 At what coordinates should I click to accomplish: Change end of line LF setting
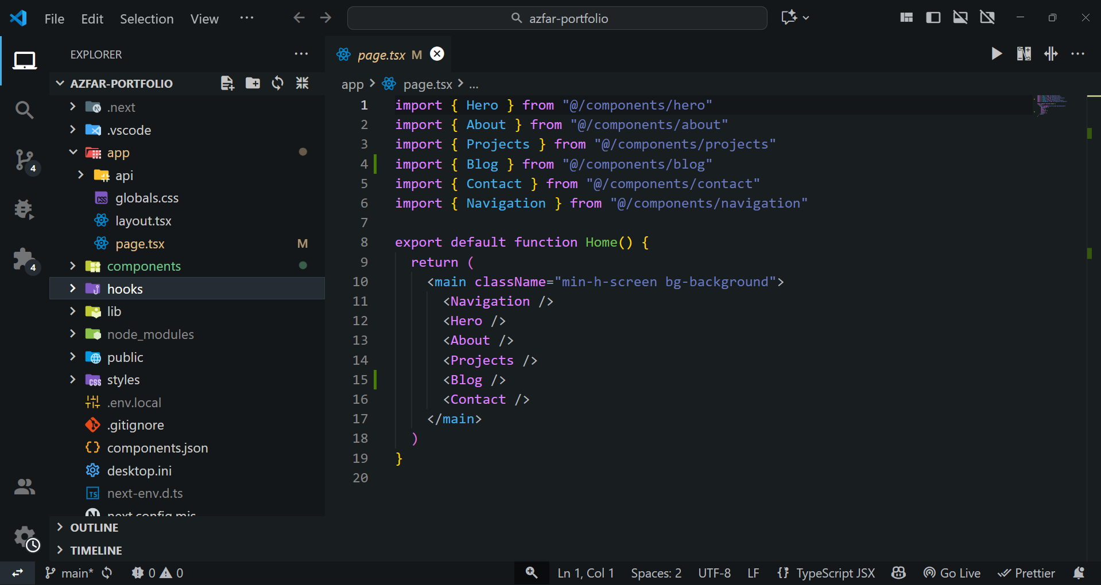coord(753,573)
